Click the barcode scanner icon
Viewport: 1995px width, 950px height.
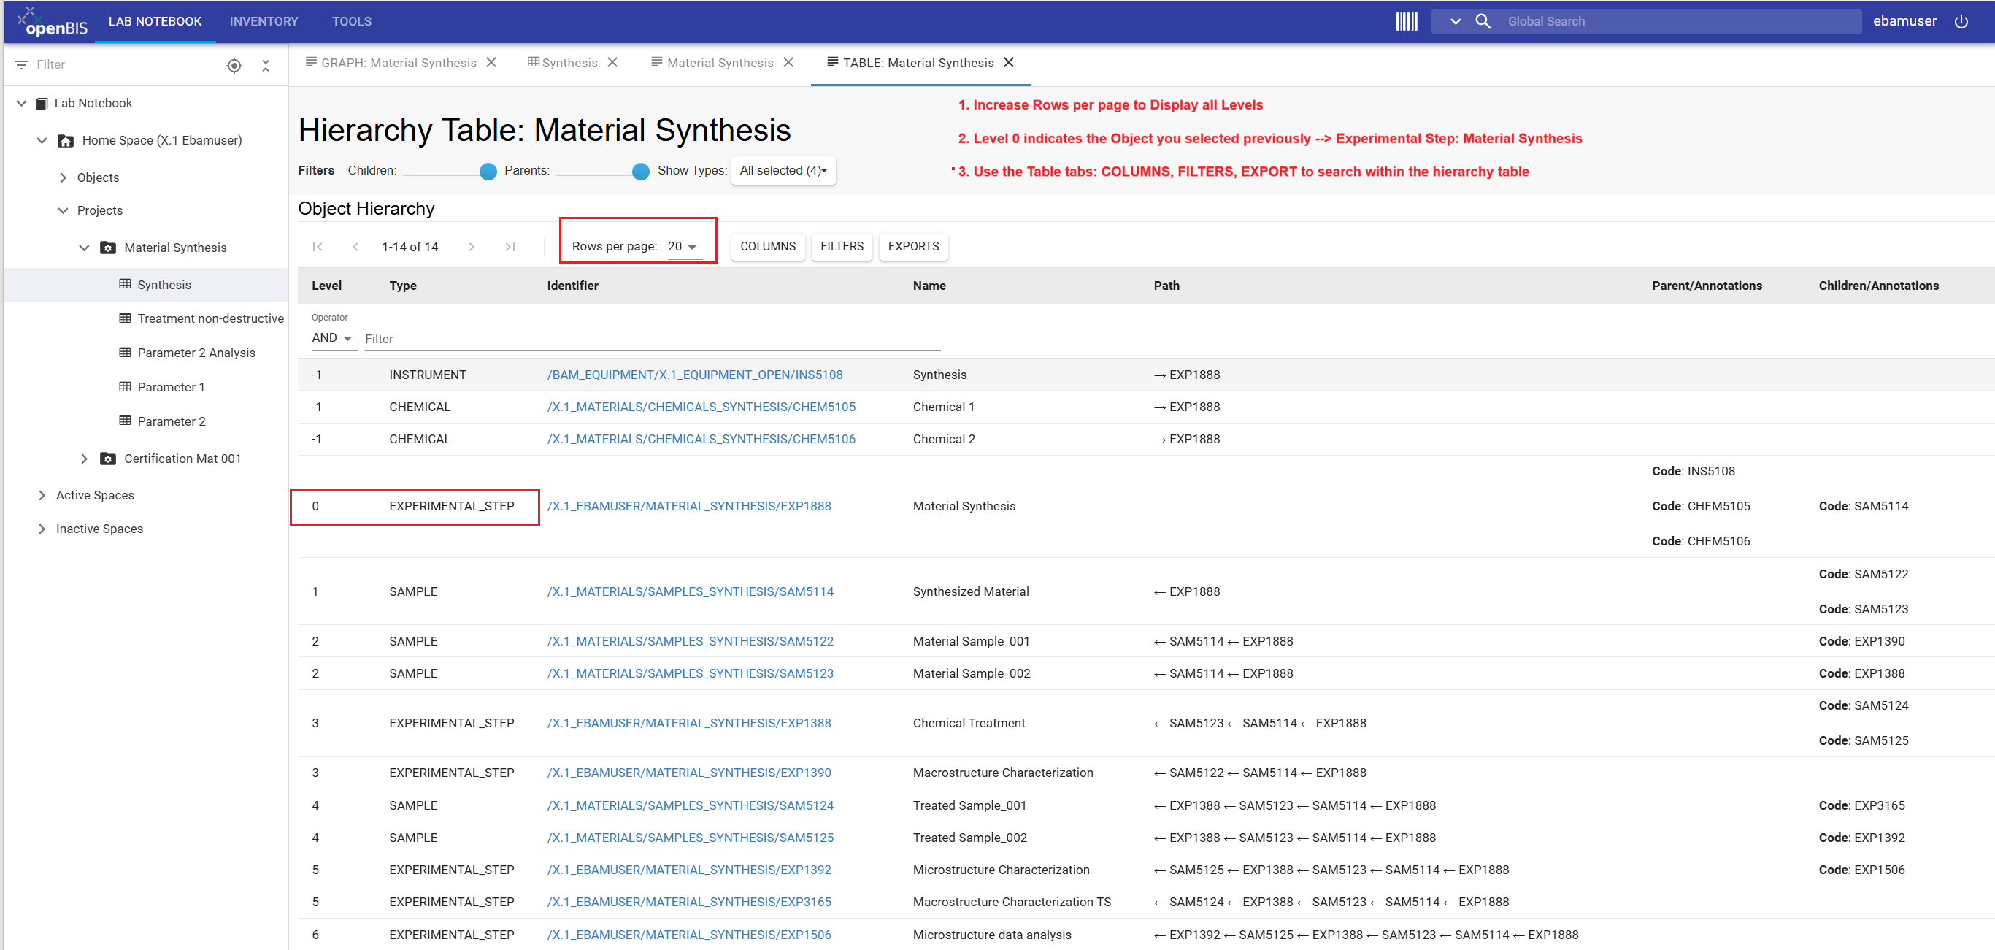(1407, 22)
